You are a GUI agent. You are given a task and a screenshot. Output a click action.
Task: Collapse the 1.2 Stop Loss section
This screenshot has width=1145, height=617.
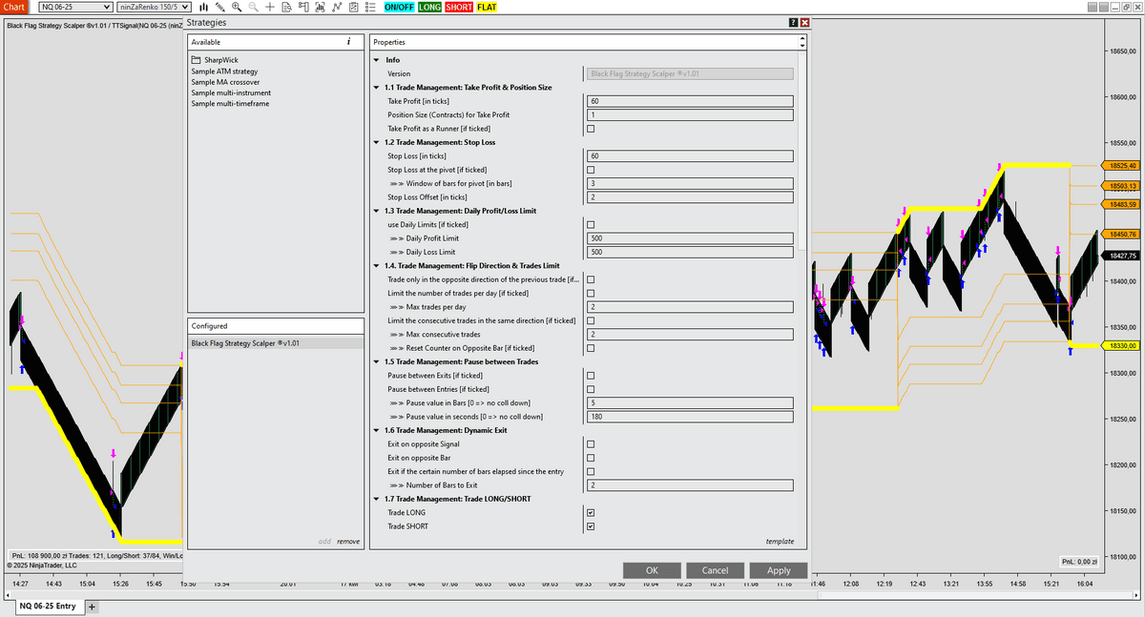coord(376,142)
